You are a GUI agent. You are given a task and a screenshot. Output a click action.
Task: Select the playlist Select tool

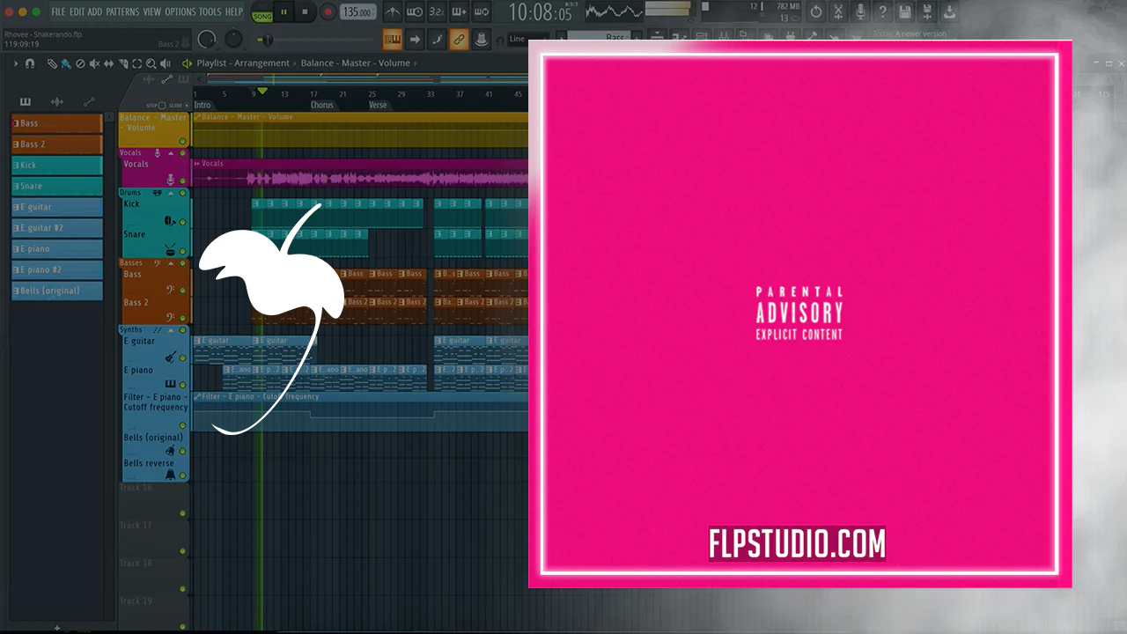136,63
